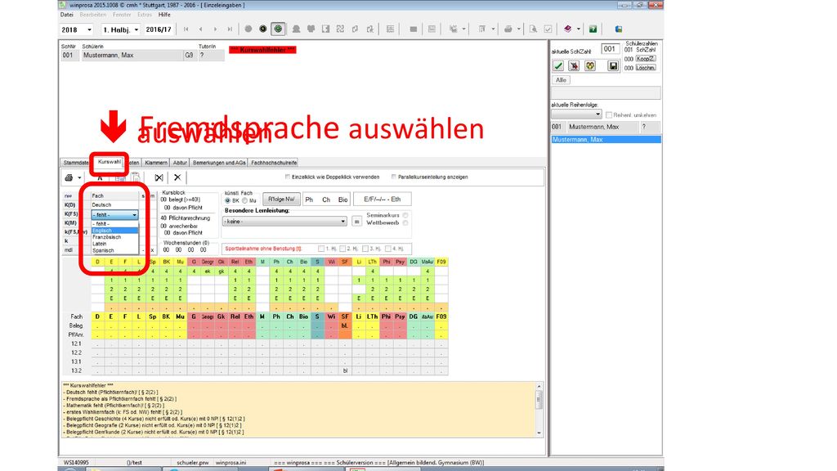This screenshot has width=837, height=471.
Task: Select the BK radio button
Action: (x=228, y=201)
